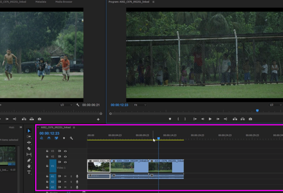Select the Track Select Forward tool
The width and height of the screenshot is (283, 193).
pyautogui.click(x=29, y=136)
